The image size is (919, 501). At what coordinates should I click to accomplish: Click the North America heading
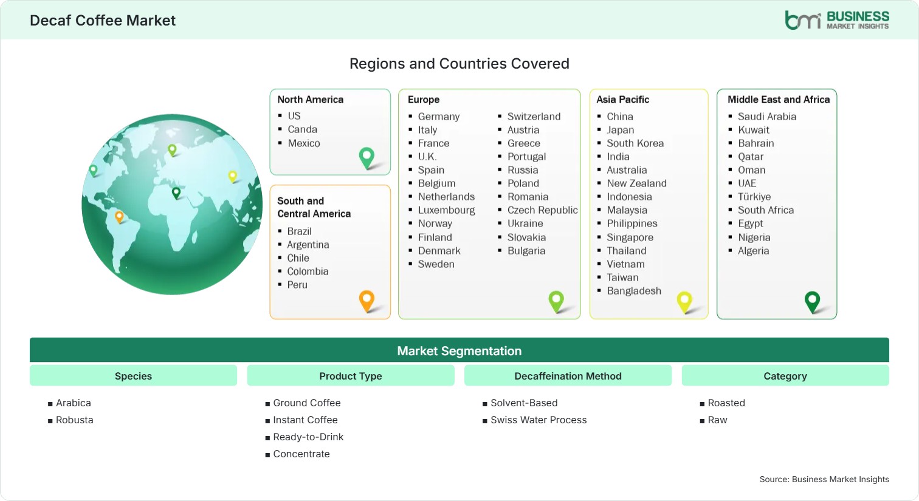[311, 100]
